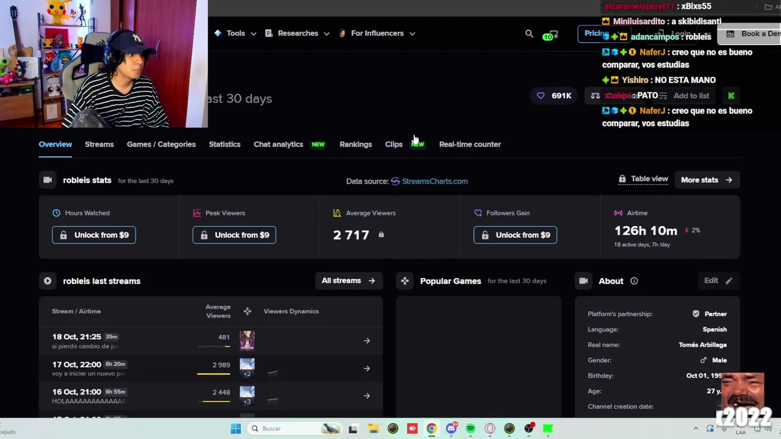Click the search magnifier icon in header
Screen dimensions: 781x439
(x=529, y=34)
